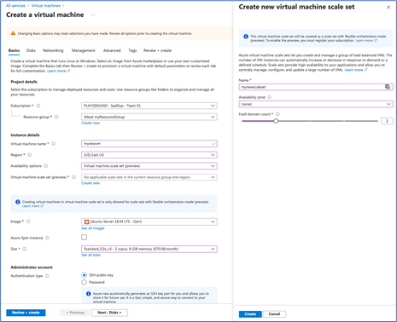Click the info icon in the flexible orchestration banner
This screenshot has height=322, width=397.
point(18,202)
